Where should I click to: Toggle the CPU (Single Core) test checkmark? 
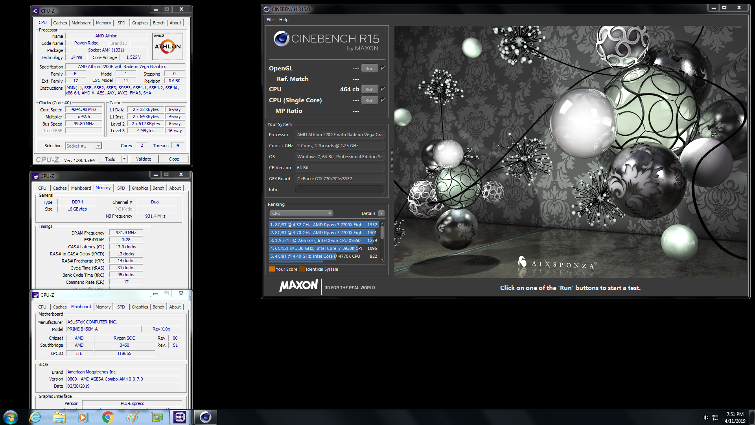(383, 100)
